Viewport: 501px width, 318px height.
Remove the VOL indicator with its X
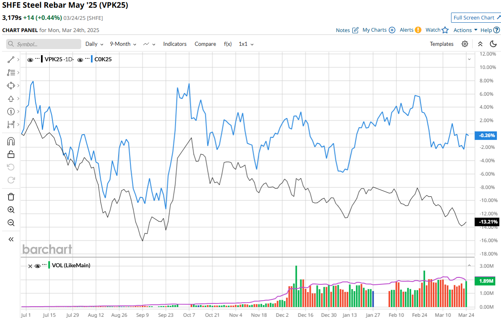click(x=30, y=266)
